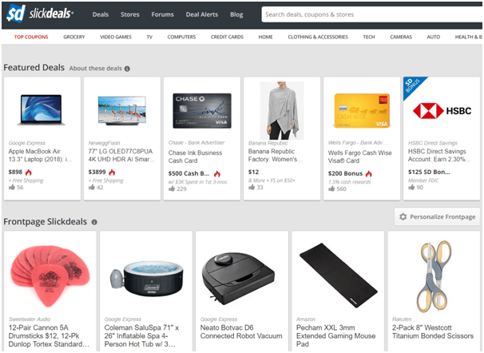Open Coleman SaluSpa Inflatable Spa deal title

pyautogui.click(x=141, y=336)
